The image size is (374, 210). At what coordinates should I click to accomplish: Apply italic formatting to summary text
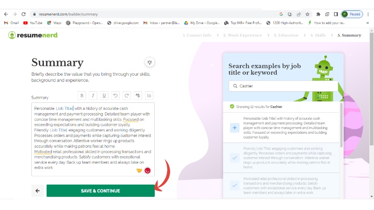tap(93, 95)
